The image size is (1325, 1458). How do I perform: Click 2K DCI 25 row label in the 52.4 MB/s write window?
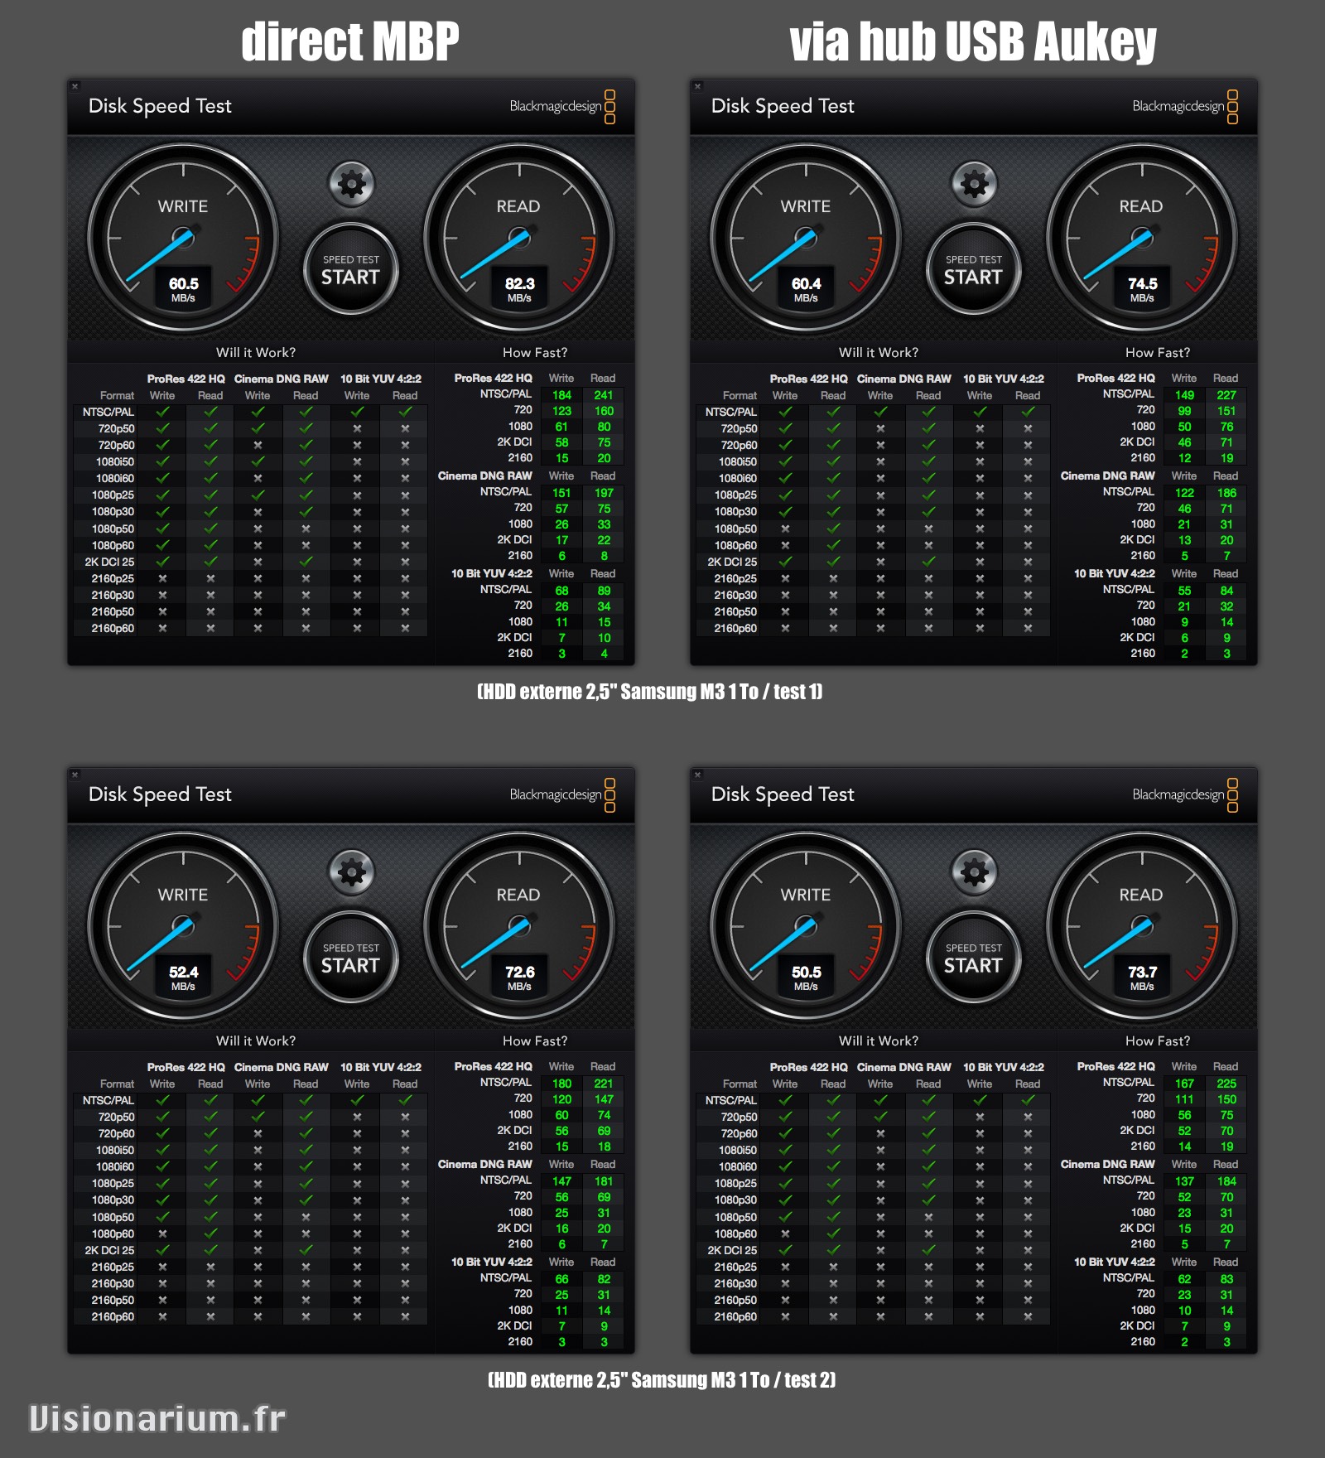[109, 1250]
